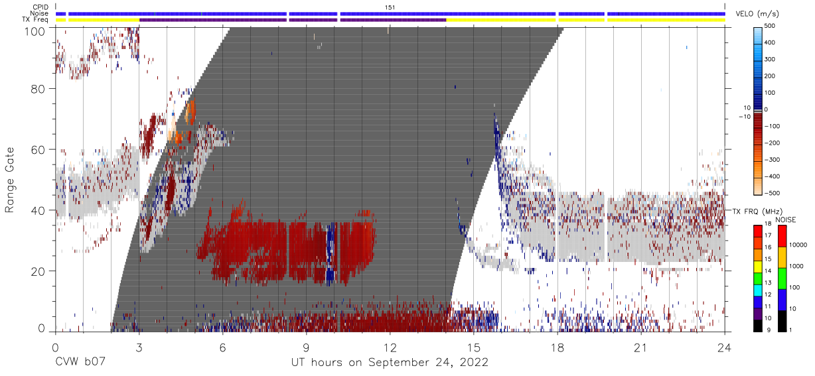The height and width of the screenshot is (376, 815).
Task: Click the NOISE colorbar "10000" label
Action: 799,246
